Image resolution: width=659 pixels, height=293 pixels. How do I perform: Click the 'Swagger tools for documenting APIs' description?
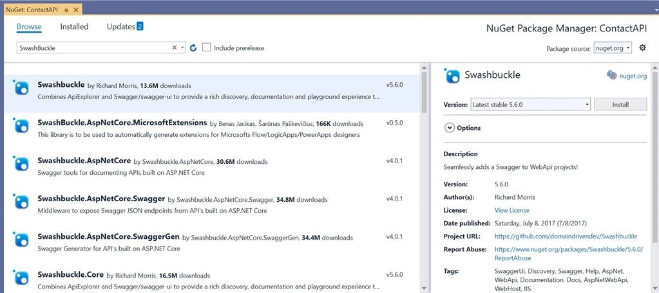pos(121,172)
